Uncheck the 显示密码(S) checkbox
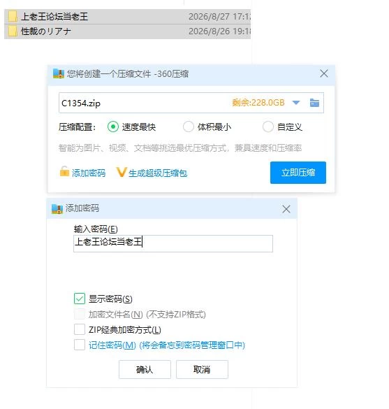 click(80, 299)
